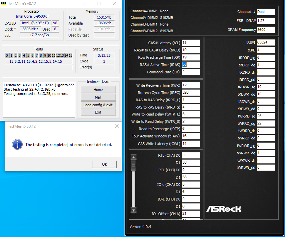Image resolution: width=285 pixels, height=237 pixels.
Task: Click the Refresh Cycle Time (tRFC) field
Action: 191,92
